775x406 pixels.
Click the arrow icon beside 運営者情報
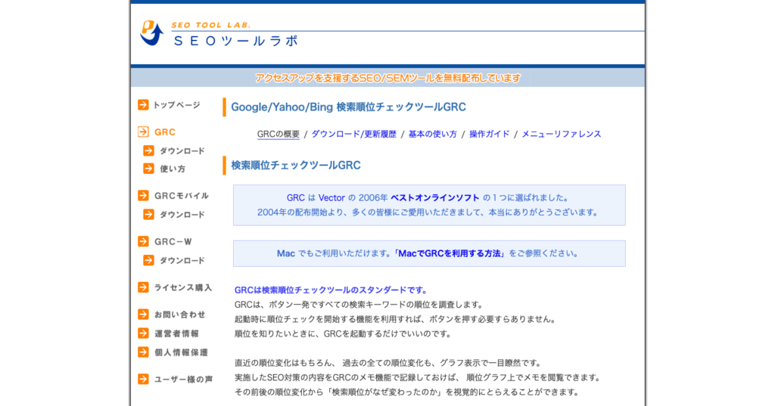point(143,333)
